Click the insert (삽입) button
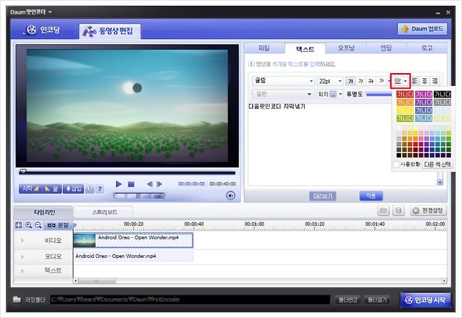 (x=73, y=188)
